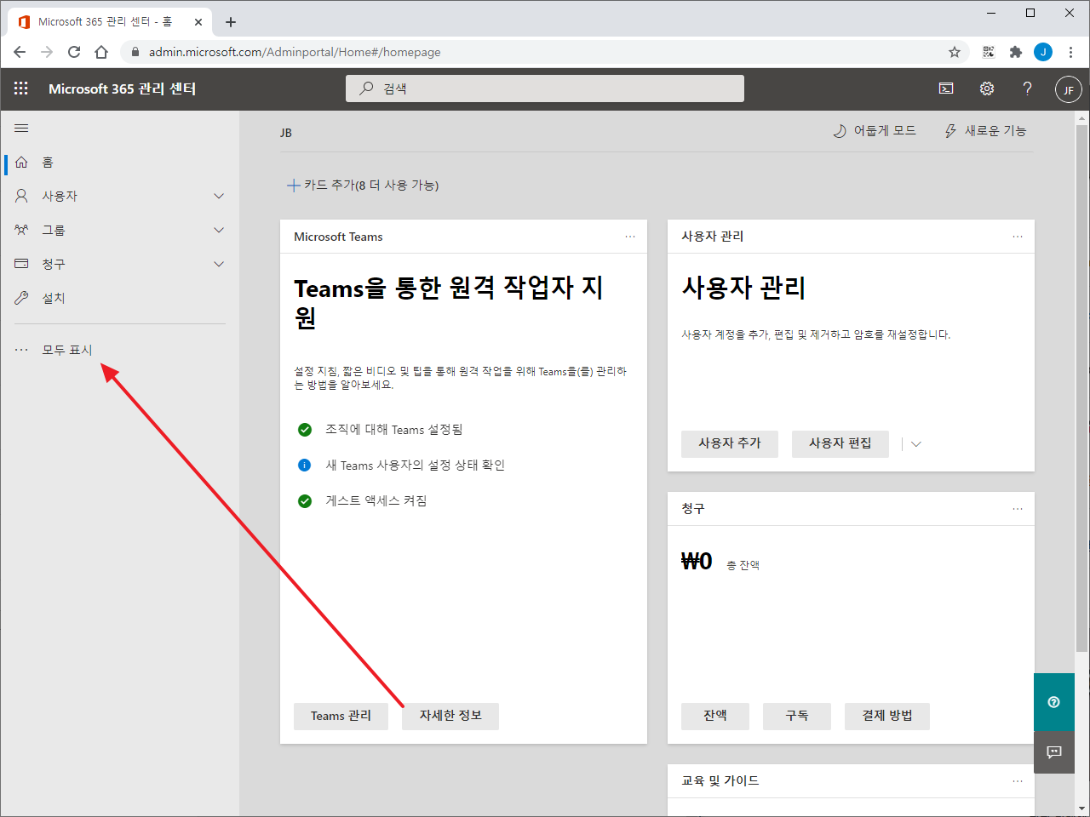Open Chrome's three-dot menu
The width and height of the screenshot is (1090, 817).
pos(1070,52)
